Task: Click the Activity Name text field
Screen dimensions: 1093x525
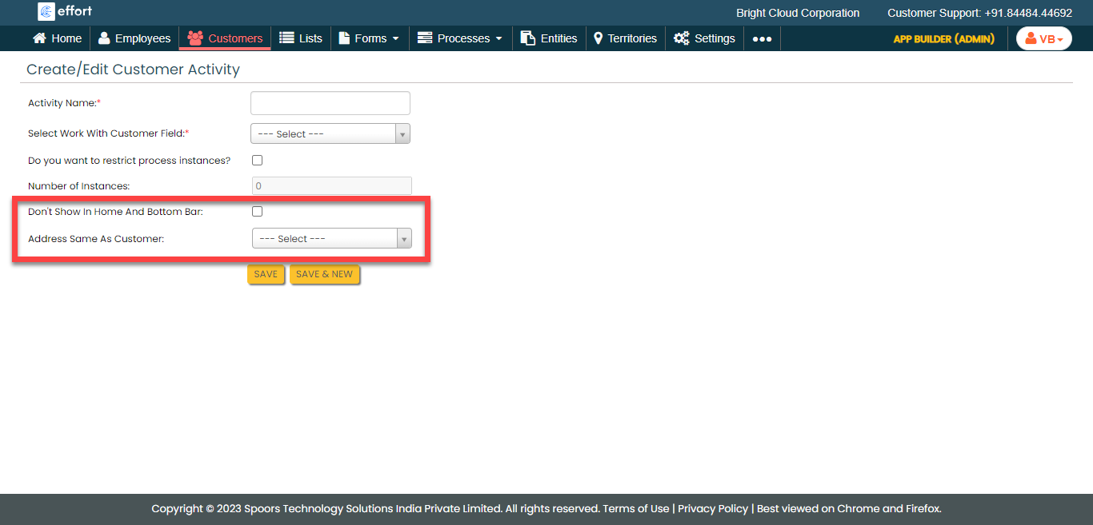Action: click(330, 103)
